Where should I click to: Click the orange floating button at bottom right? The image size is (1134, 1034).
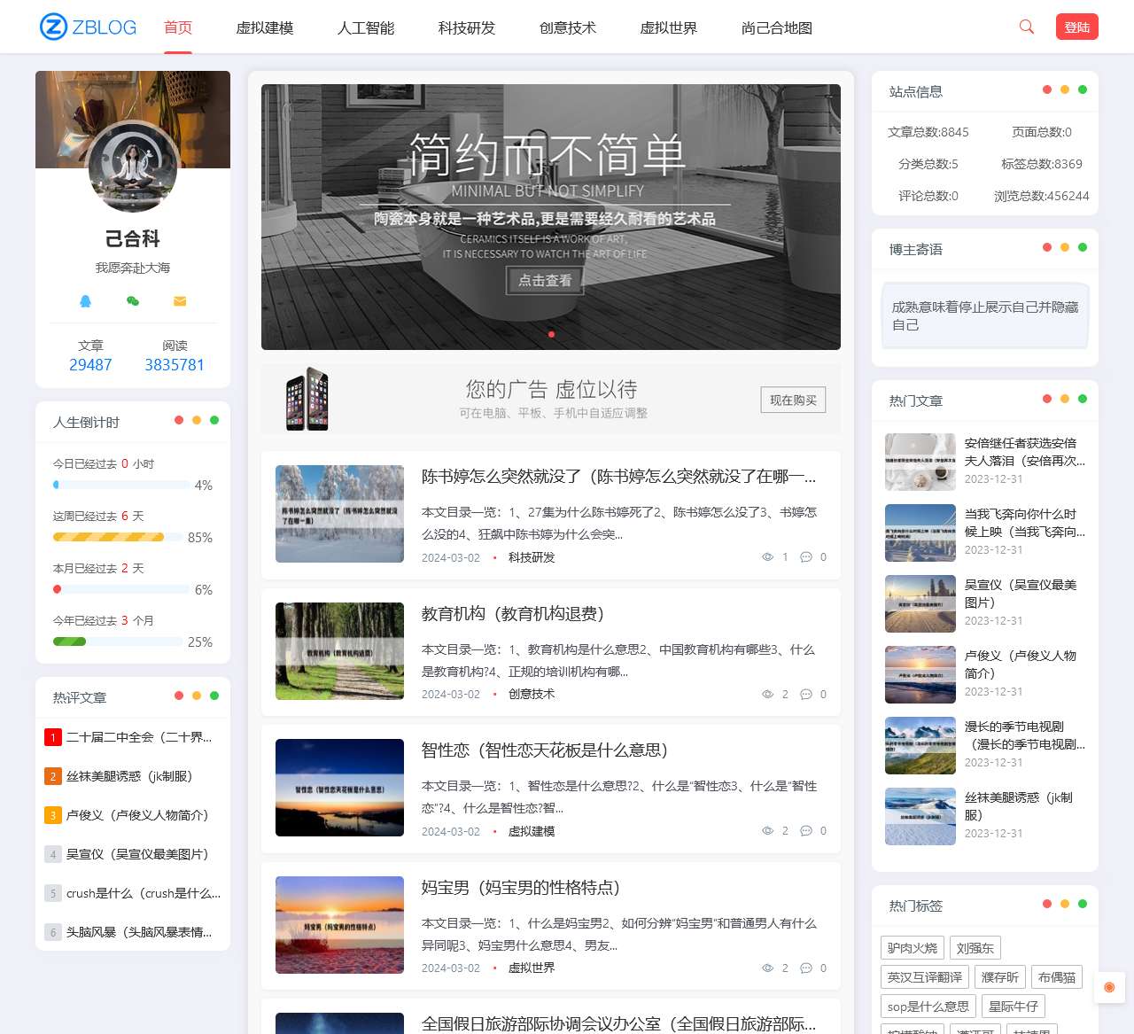[1109, 987]
